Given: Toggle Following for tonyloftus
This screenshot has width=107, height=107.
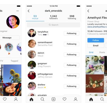Looking at the screenshot, I should (x=71, y=33).
